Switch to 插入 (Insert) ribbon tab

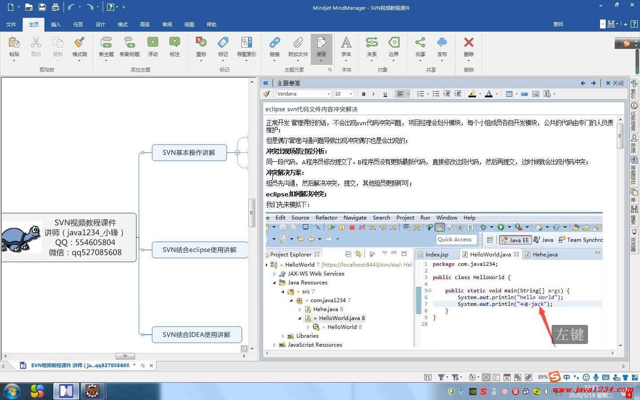(56, 24)
